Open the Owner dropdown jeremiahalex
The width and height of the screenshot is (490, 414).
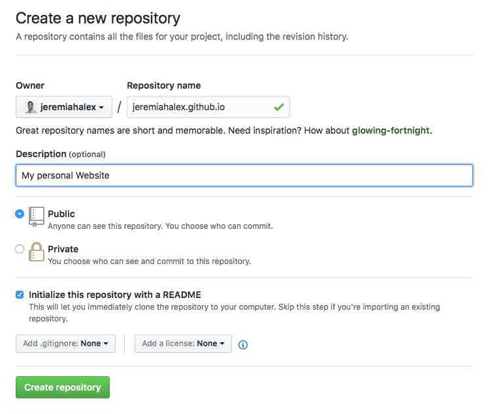tap(64, 107)
